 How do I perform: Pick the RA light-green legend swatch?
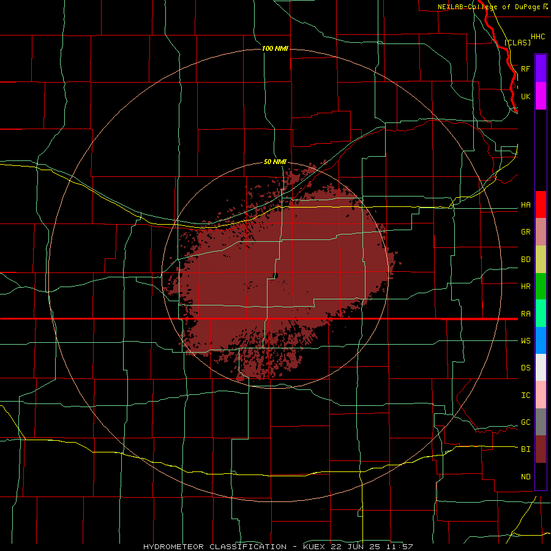point(541,313)
